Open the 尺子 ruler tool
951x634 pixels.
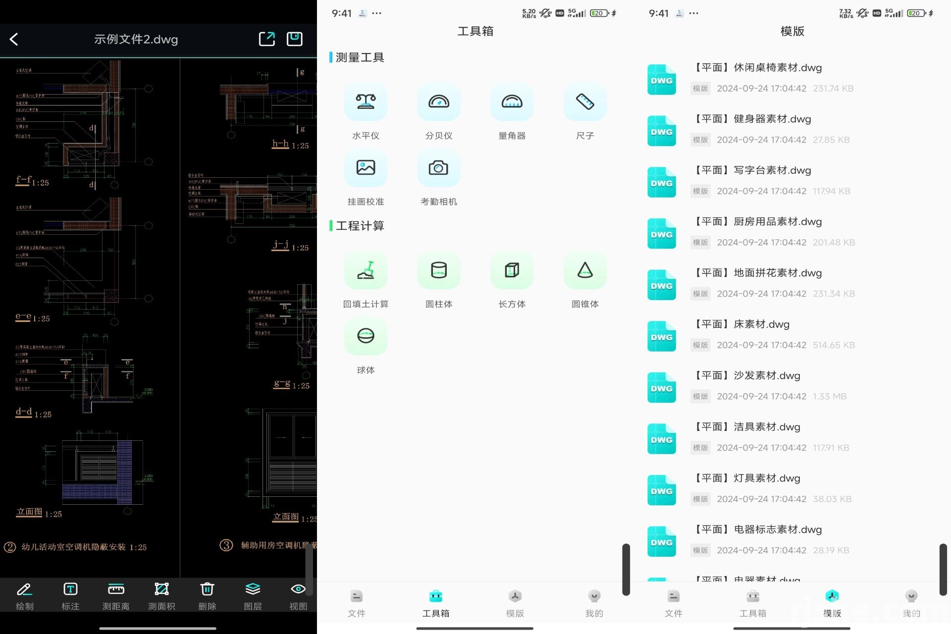click(585, 111)
